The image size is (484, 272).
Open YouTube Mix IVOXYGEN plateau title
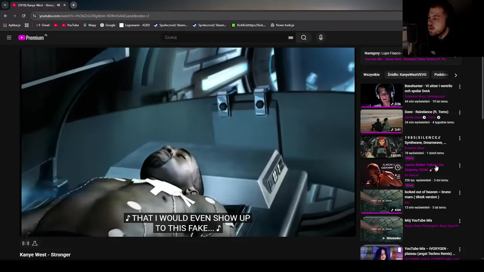coord(430,251)
